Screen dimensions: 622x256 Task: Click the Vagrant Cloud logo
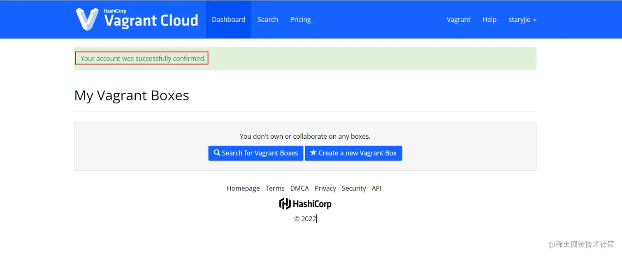[137, 19]
